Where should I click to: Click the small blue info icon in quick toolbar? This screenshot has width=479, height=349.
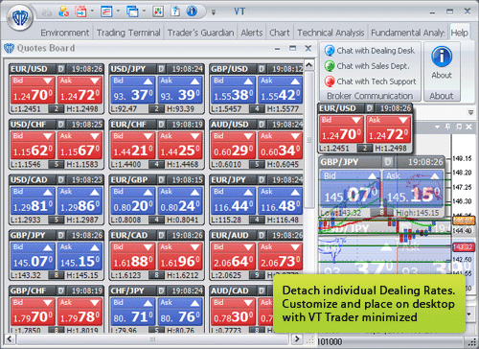click(x=192, y=12)
